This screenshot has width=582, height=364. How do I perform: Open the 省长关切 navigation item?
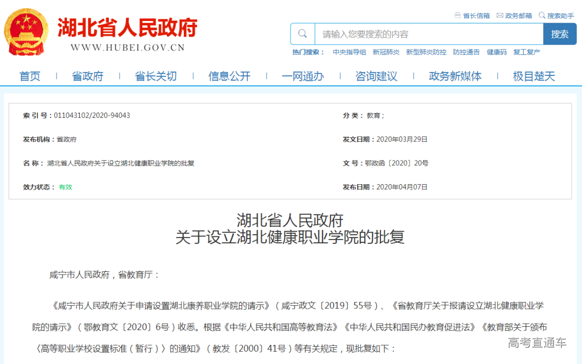(156, 76)
